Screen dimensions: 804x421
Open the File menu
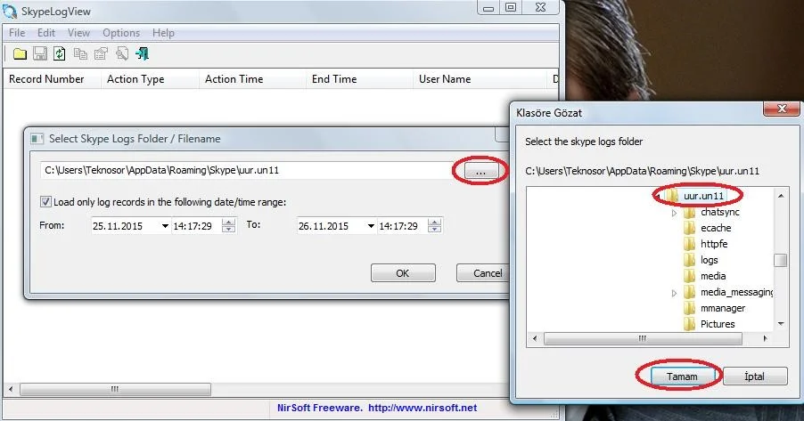point(17,33)
